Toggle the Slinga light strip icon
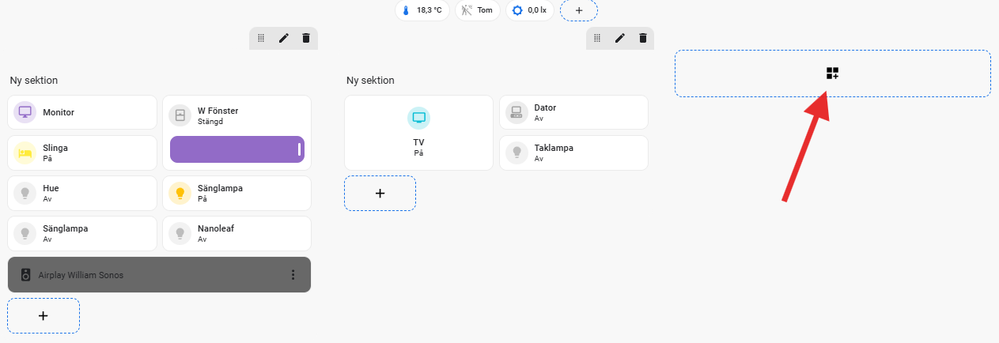Viewport: 999px width, 343px height. pos(25,153)
